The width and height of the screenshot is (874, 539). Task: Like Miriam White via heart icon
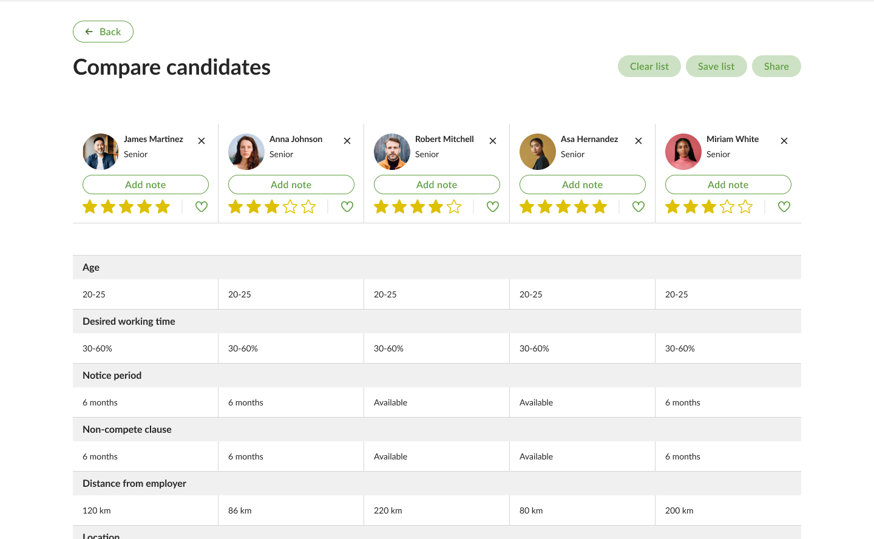(x=784, y=207)
